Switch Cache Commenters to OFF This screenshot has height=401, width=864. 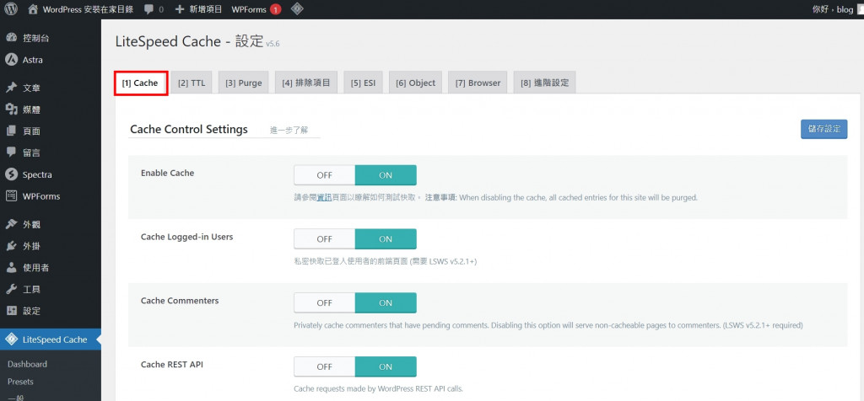click(324, 302)
